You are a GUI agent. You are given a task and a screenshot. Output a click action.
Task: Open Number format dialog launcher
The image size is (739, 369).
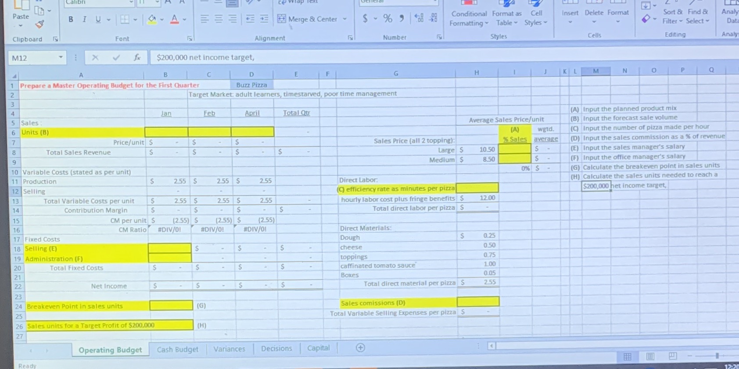439,37
